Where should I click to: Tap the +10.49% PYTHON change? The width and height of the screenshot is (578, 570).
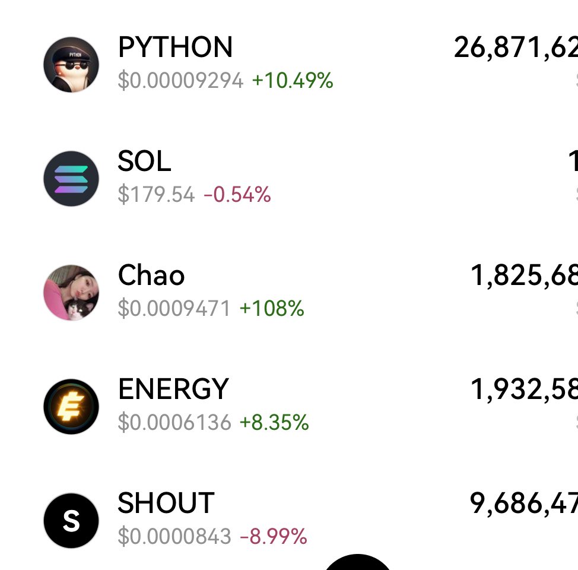pos(293,80)
